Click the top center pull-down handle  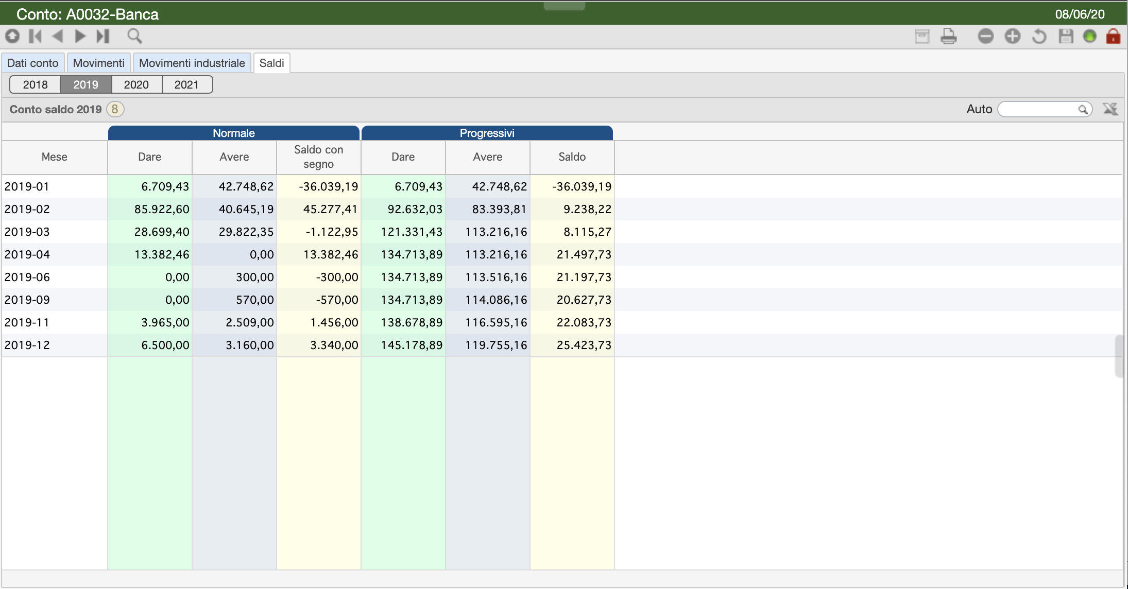tap(564, 6)
